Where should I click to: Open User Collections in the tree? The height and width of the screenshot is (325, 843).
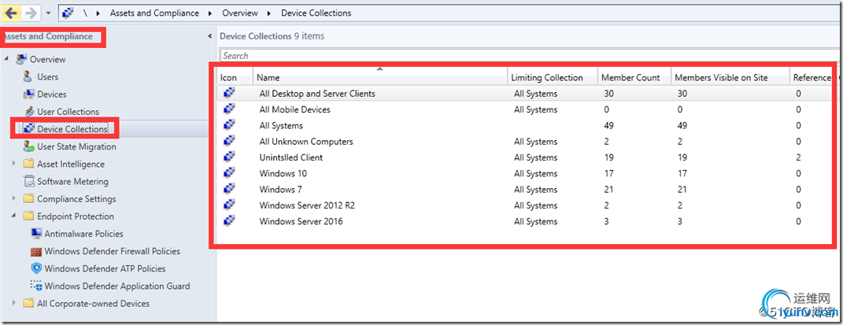(x=68, y=112)
